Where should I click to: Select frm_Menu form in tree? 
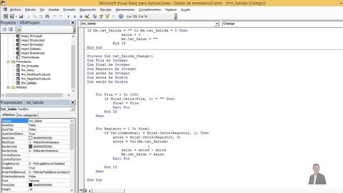27,70
